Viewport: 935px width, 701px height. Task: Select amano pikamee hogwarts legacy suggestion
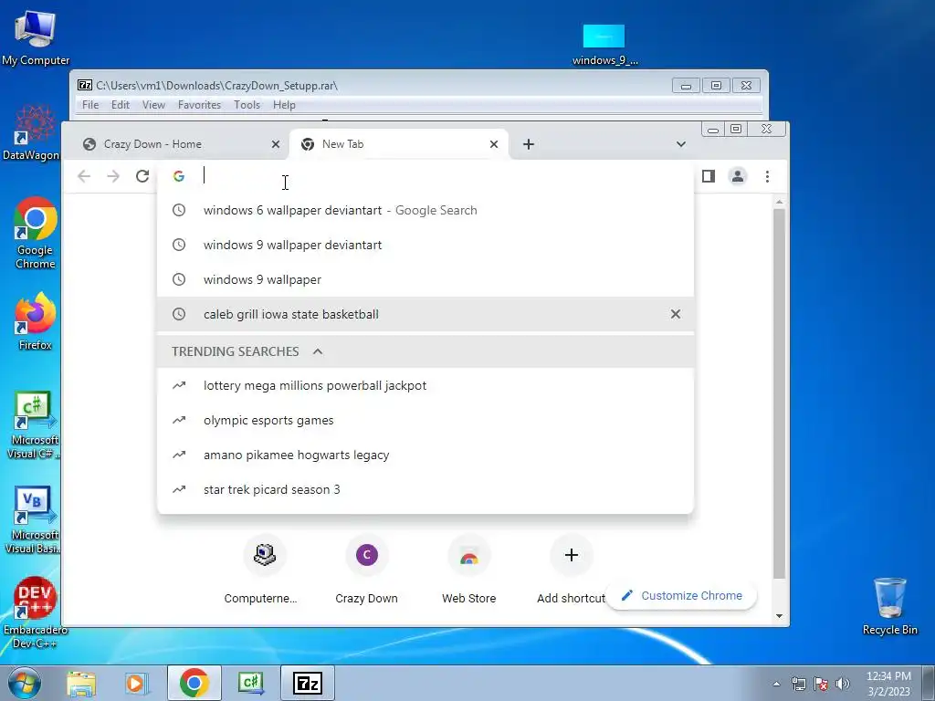425,455
